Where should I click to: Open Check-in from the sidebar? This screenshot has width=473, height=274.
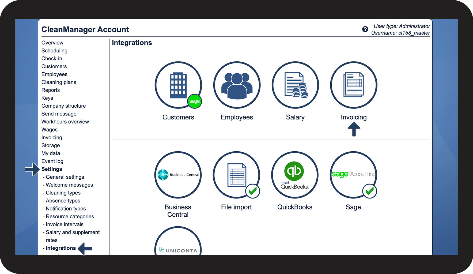(52, 58)
